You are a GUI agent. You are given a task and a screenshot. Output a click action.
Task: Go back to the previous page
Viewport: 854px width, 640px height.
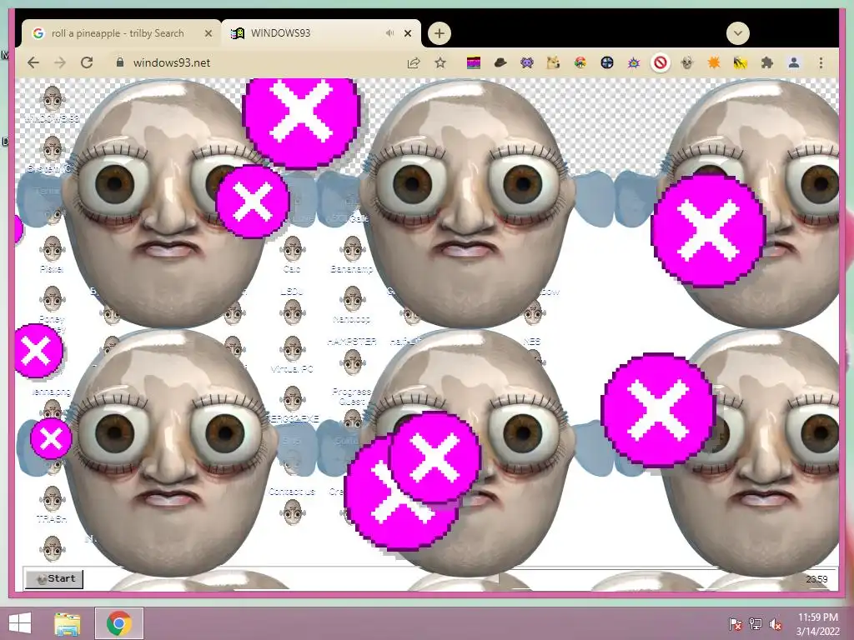[33, 62]
